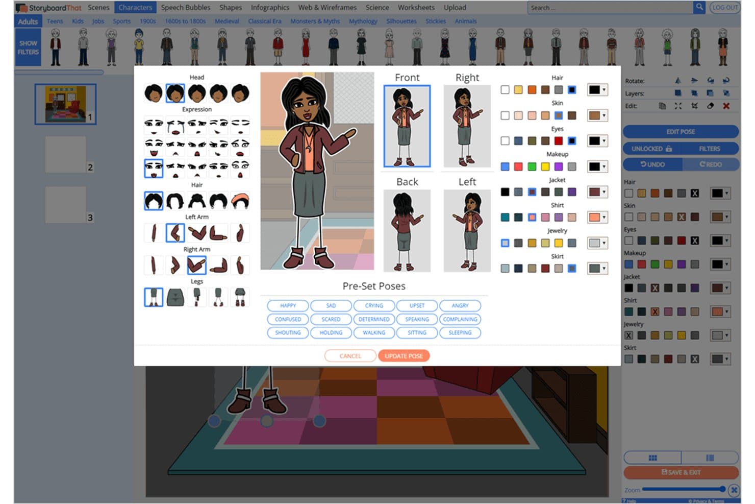Click the expand arrows icon in the Edit row

678,106
